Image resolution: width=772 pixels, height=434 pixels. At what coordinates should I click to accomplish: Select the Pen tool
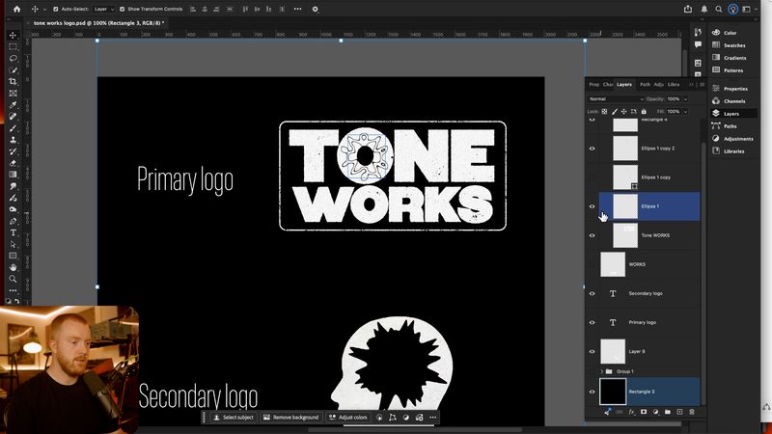[14, 221]
